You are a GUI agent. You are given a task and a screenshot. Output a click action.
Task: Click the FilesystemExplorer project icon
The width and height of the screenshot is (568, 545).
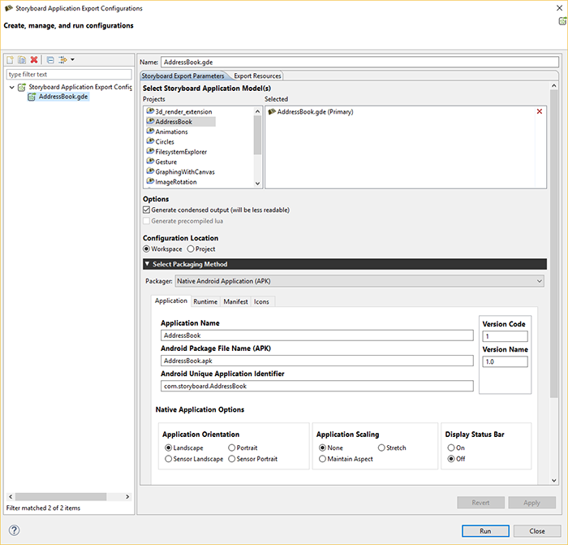(x=150, y=151)
